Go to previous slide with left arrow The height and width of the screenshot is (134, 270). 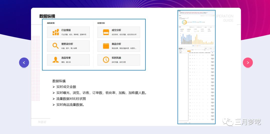[x=24, y=63]
